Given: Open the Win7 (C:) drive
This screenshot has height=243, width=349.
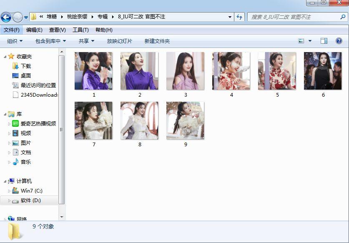Looking at the screenshot, I should (x=32, y=191).
